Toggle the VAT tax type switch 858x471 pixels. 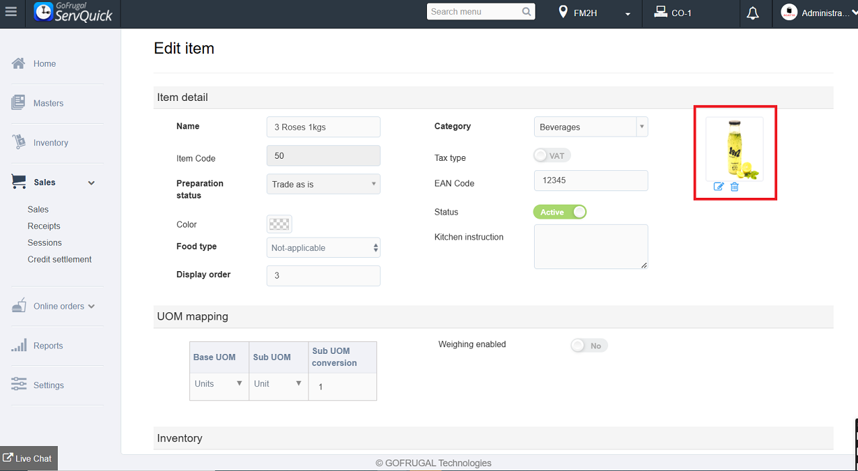coord(552,155)
